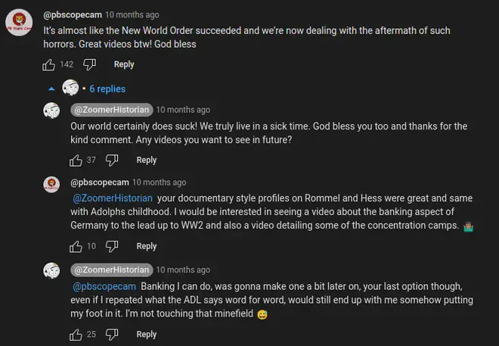The width and height of the screenshot is (499, 346).
Task: Dislike ZoomerHistorian's reply with 37 likes
Action: tap(112, 161)
